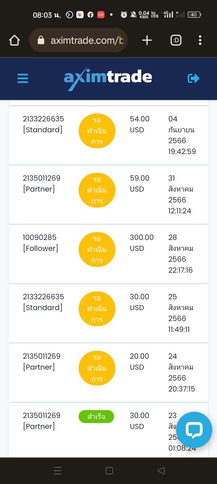The width and height of the screenshot is (217, 484).
Task: Open a new browser tab
Action: tap(147, 40)
